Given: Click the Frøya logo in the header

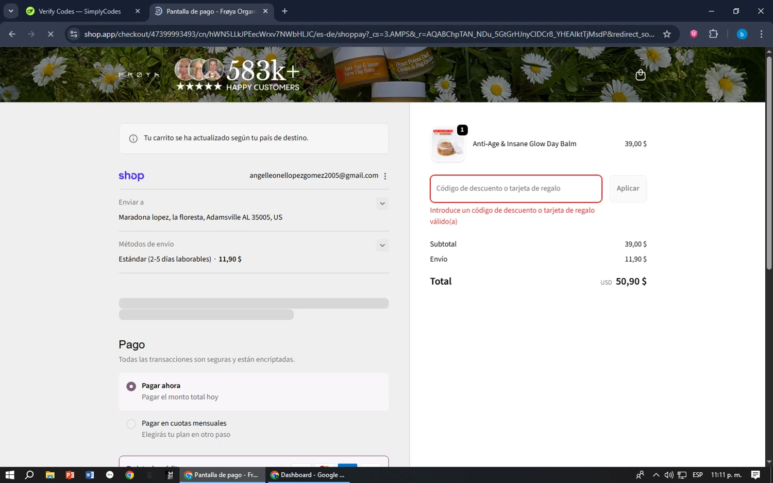Looking at the screenshot, I should click(139, 75).
